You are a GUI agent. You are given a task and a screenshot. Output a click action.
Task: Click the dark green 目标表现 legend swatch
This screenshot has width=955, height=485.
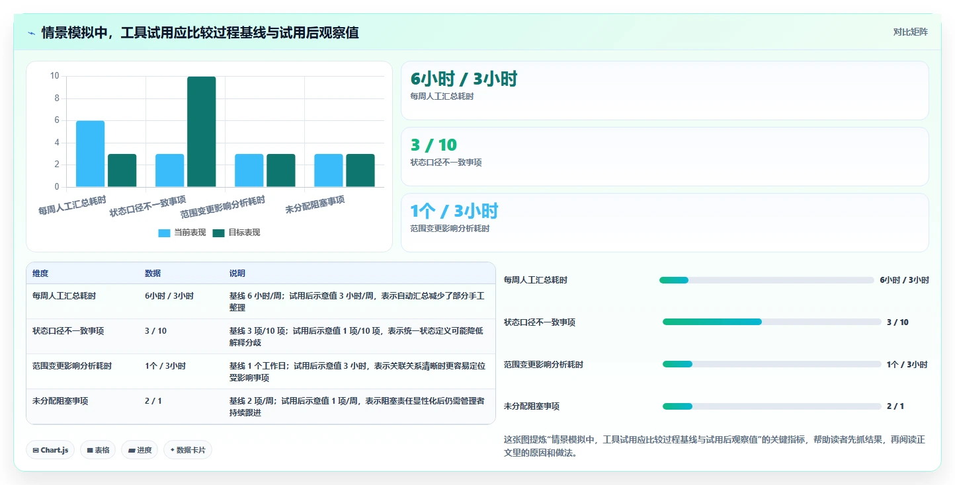point(218,233)
